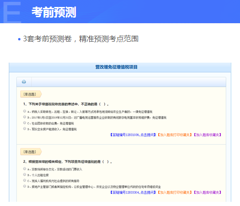
Task: Click text 军队空余房产租赁收入
Action: [46, 129]
